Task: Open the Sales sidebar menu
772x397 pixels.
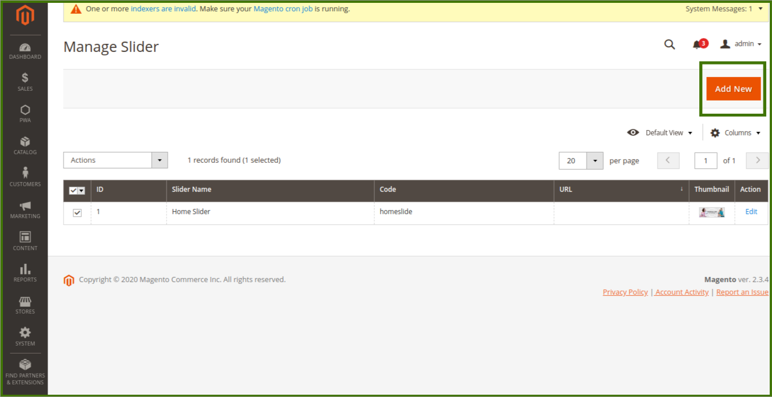Action: pyautogui.click(x=25, y=82)
